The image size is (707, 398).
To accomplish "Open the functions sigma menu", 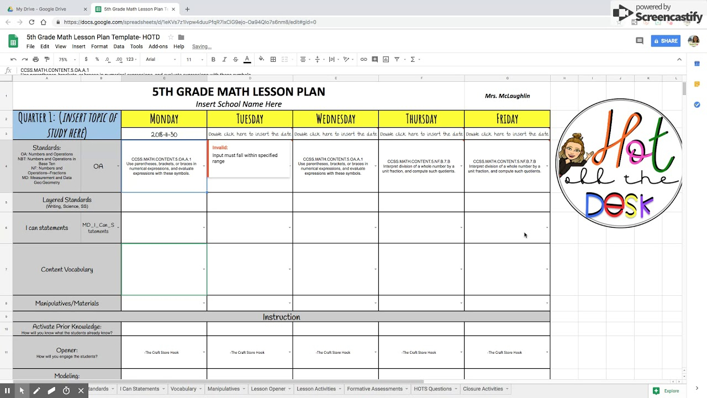I will point(414,59).
